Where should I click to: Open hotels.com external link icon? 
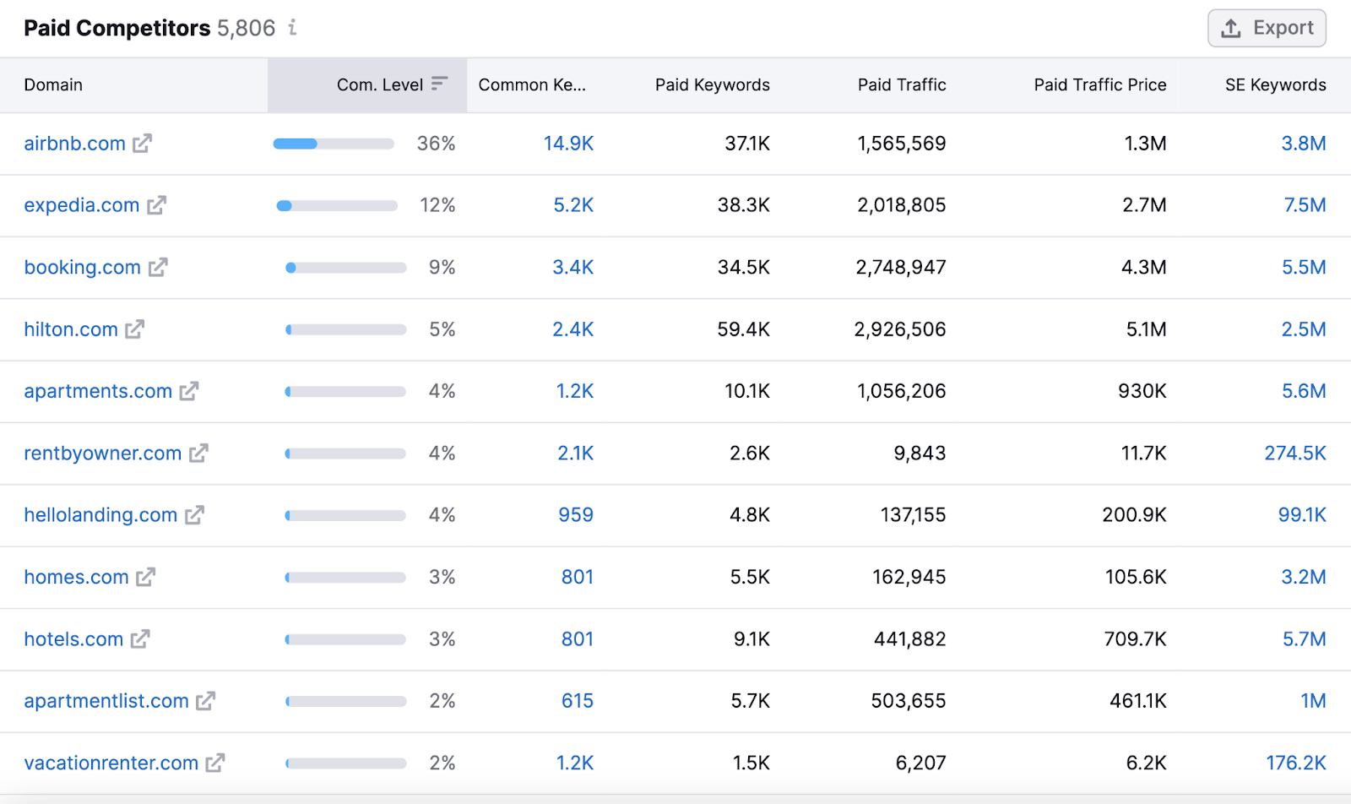(140, 639)
